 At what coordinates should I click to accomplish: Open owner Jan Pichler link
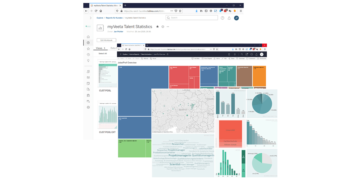119,31
